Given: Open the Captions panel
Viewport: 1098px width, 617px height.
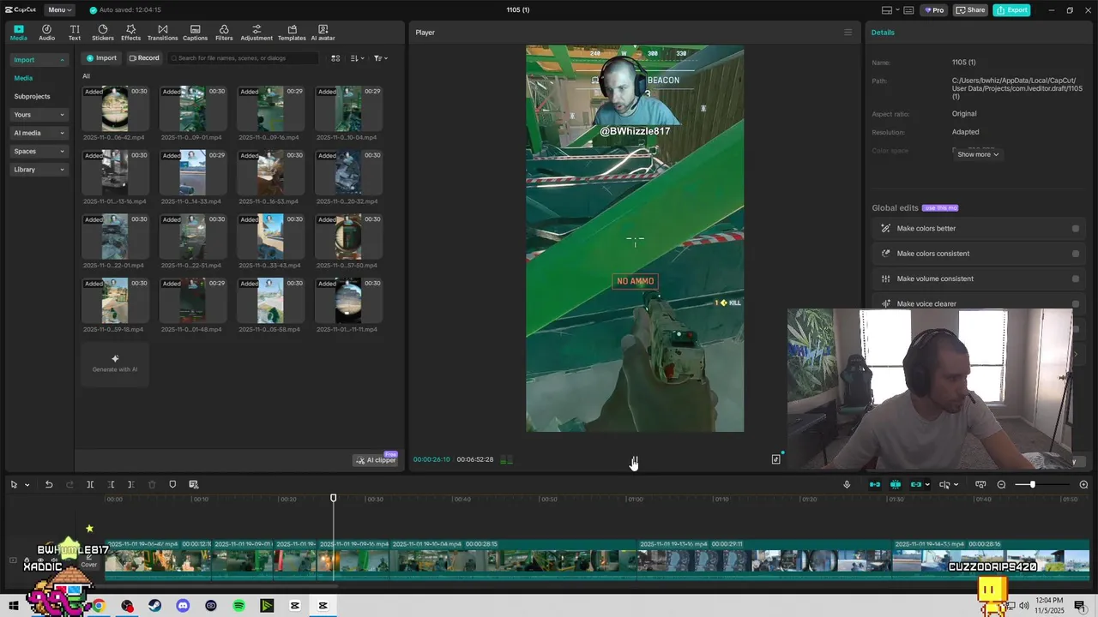Looking at the screenshot, I should tap(195, 33).
